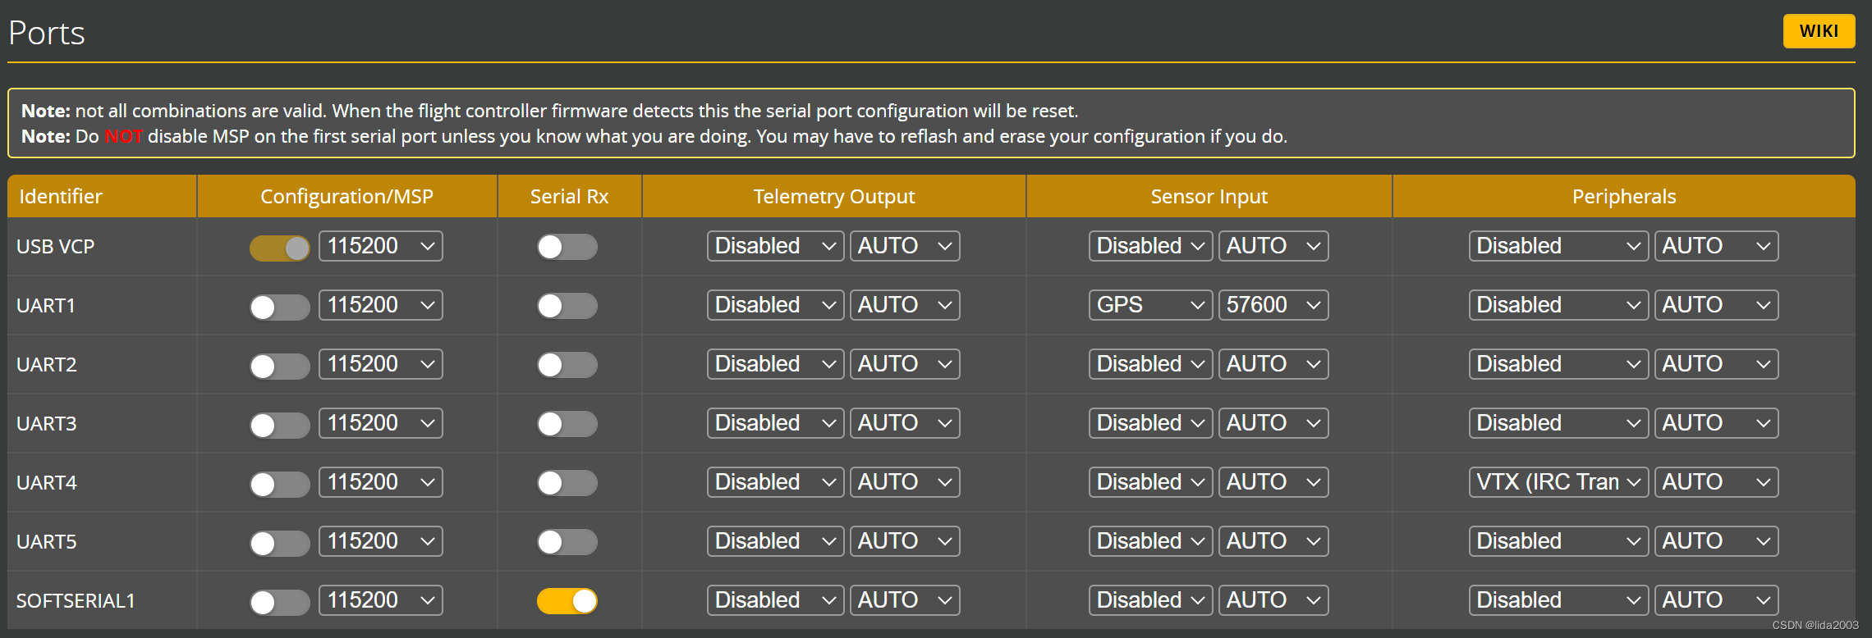Toggle MSP switch for USB VCP
Screen dimensions: 1872x638
coord(279,247)
